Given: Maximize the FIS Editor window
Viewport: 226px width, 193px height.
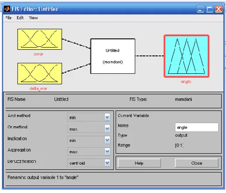Looking at the screenshot, I should coord(209,9).
